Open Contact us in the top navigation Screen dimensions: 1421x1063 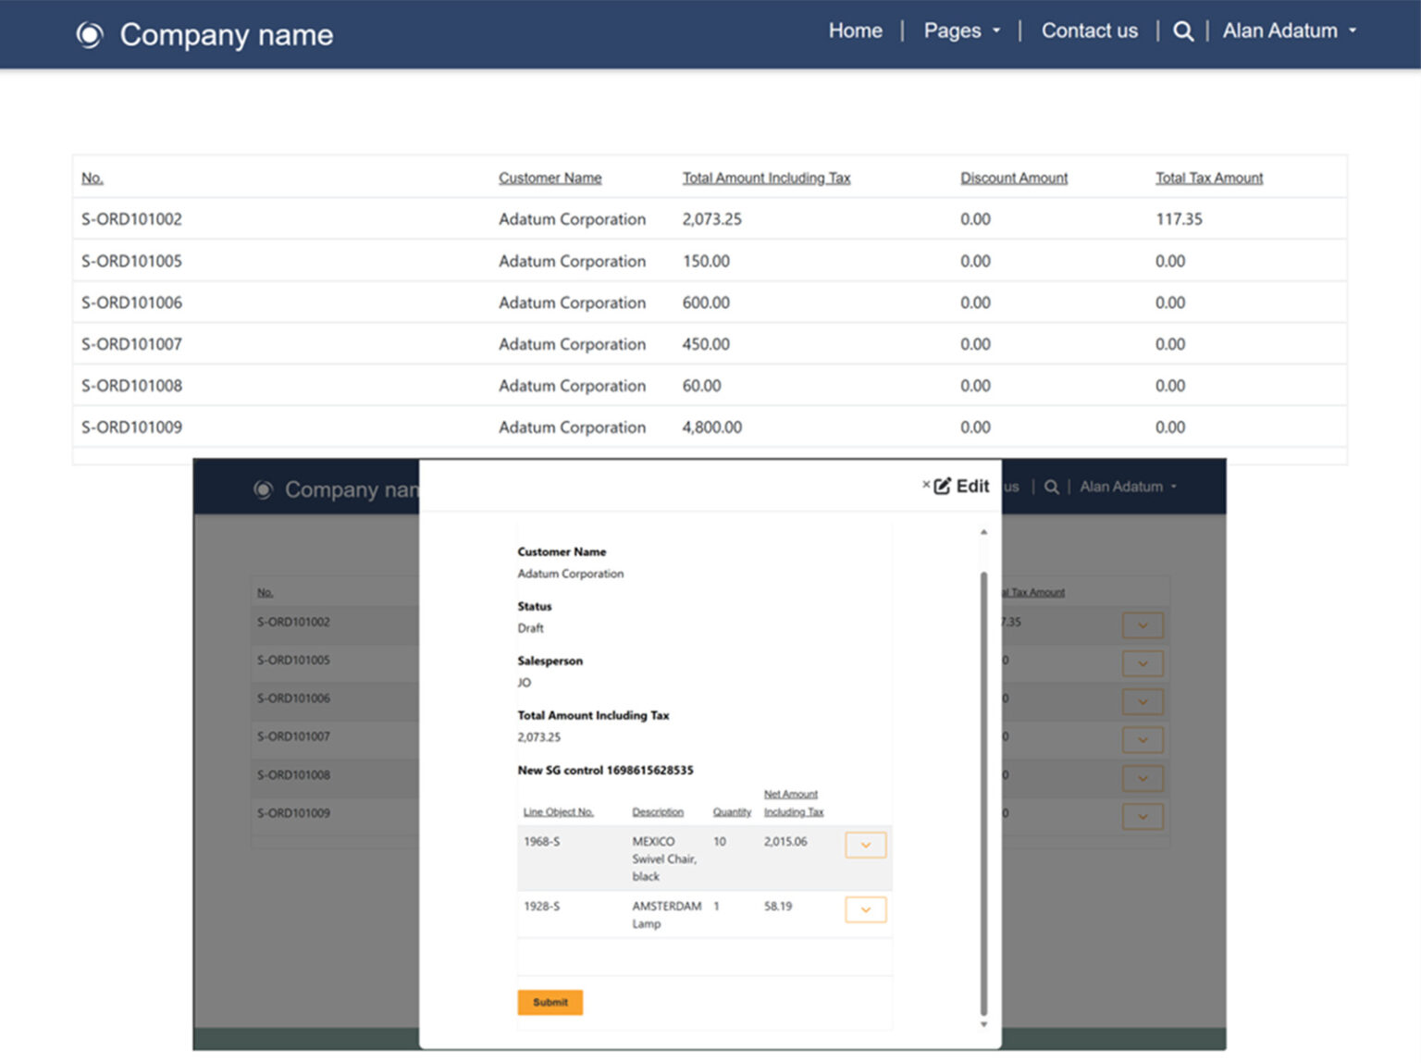pyautogui.click(x=1089, y=31)
